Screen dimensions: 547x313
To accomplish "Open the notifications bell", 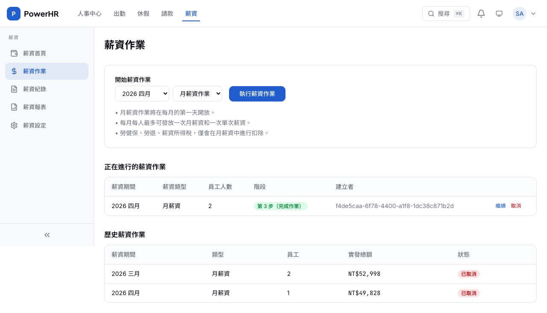I will [x=481, y=14].
